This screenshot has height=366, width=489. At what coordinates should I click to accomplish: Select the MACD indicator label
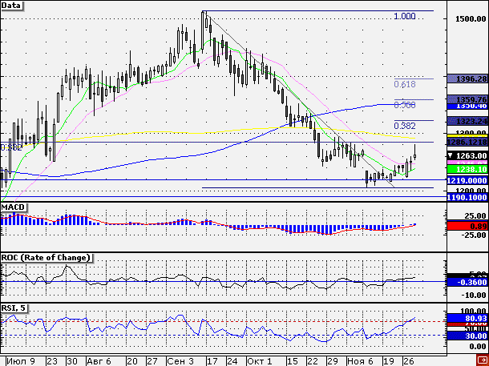point(14,207)
